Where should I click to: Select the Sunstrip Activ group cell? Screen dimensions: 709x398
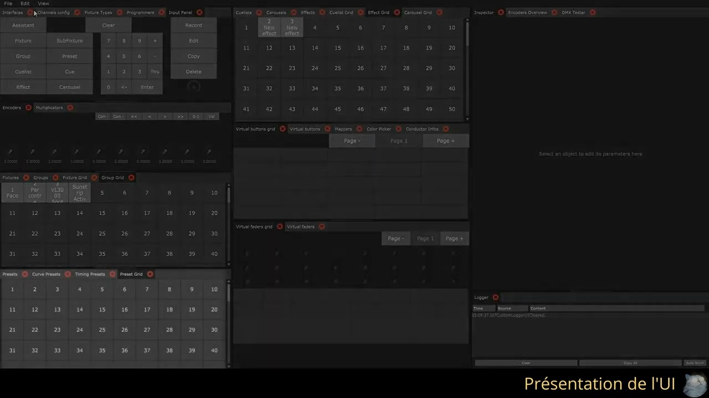pos(80,192)
